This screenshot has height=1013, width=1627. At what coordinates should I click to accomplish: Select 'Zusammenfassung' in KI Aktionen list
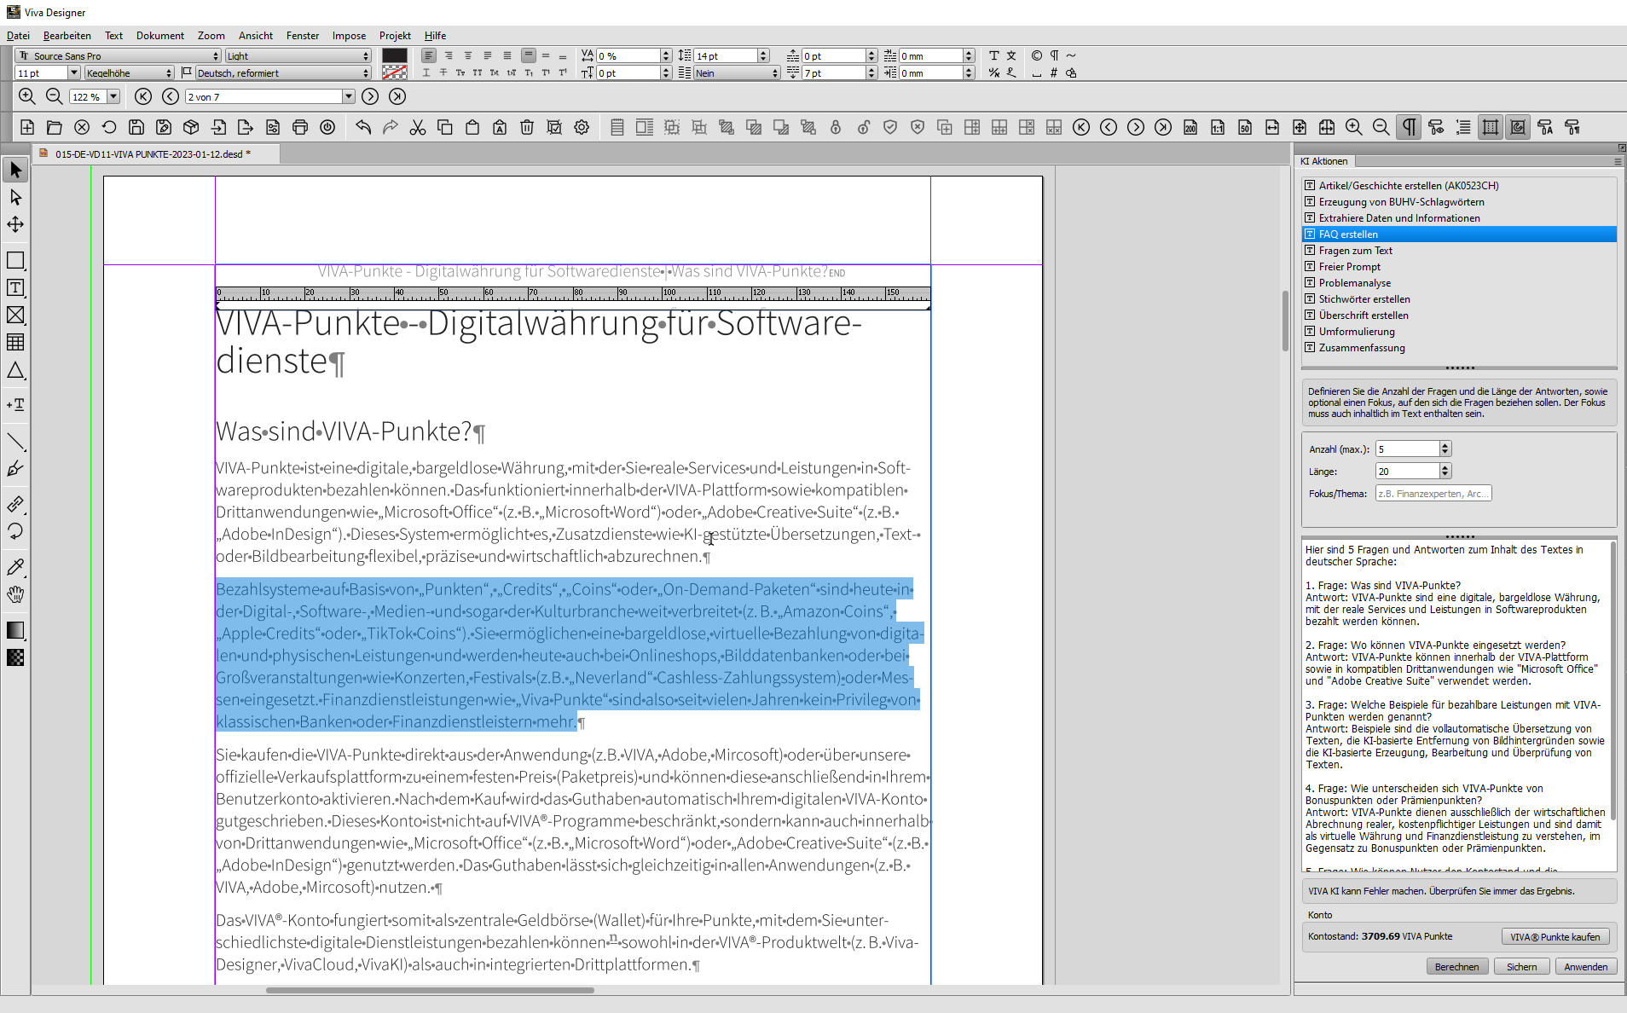pyautogui.click(x=1361, y=348)
